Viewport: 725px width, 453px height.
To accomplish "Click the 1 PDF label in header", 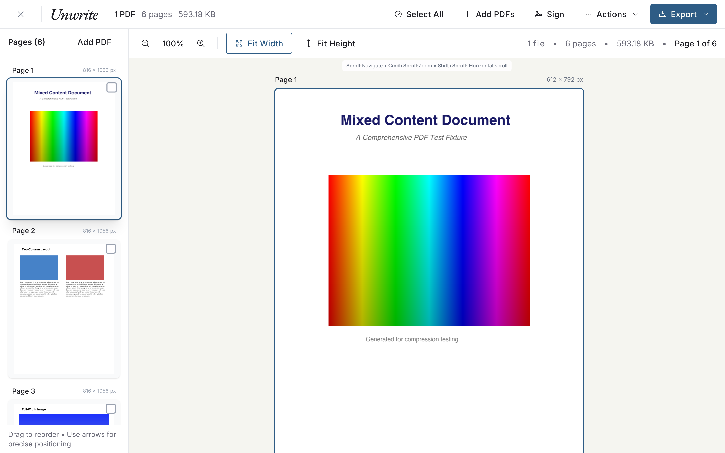I will 125,14.
